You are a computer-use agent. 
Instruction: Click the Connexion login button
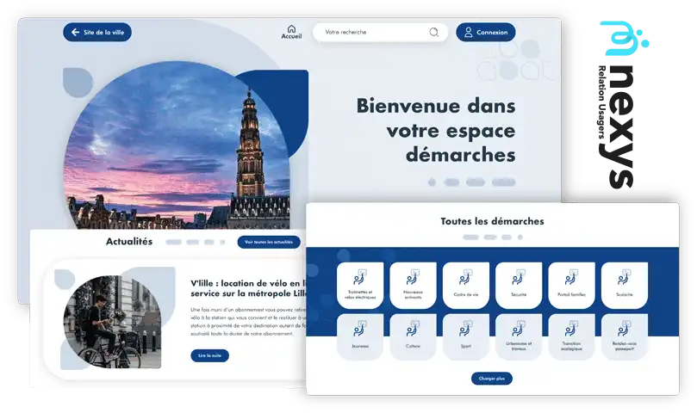(x=486, y=32)
